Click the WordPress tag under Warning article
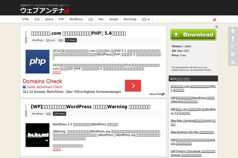Screen dimensions: 238x158 click(38, 114)
